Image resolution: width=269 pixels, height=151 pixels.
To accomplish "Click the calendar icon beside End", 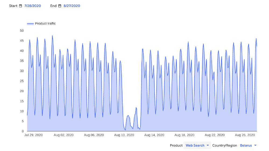I will [x=60, y=6].
